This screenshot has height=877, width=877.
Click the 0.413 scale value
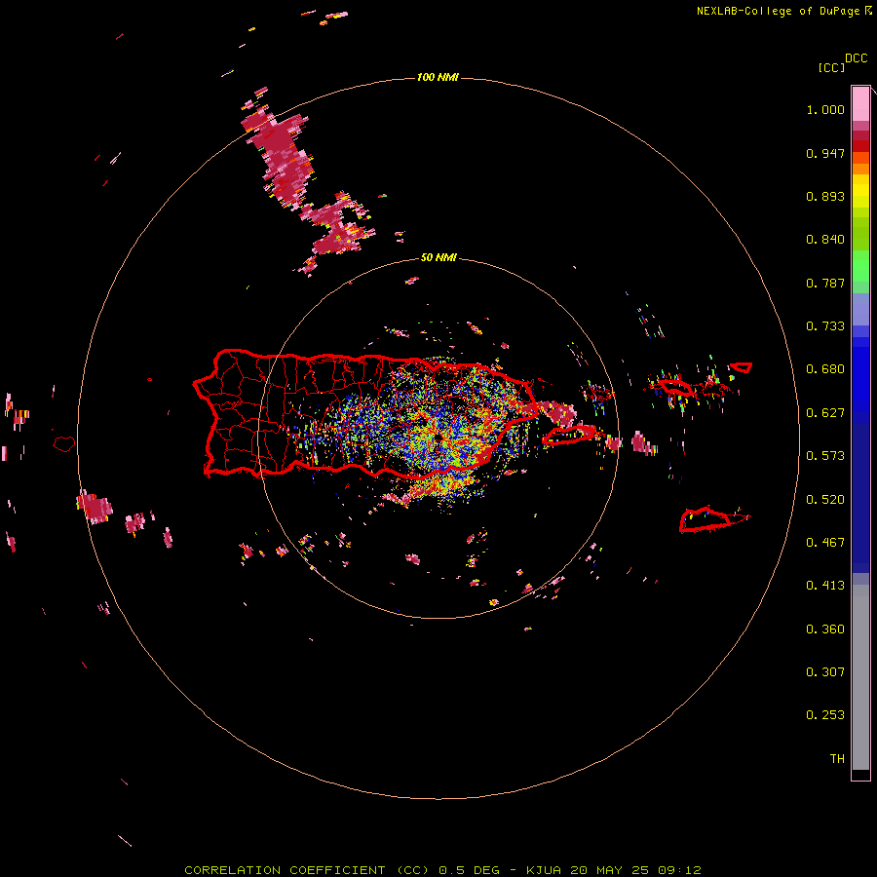(825, 586)
